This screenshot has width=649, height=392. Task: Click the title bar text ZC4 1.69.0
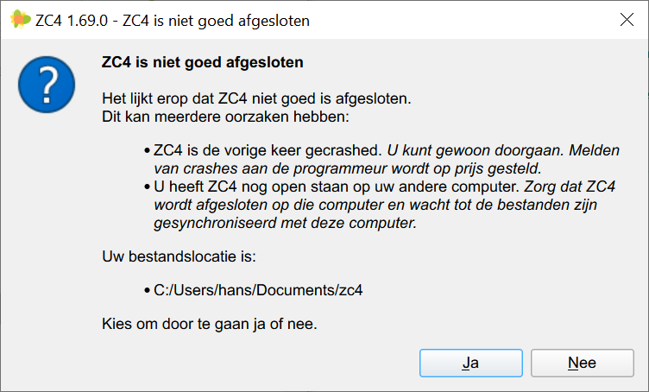[x=71, y=21]
